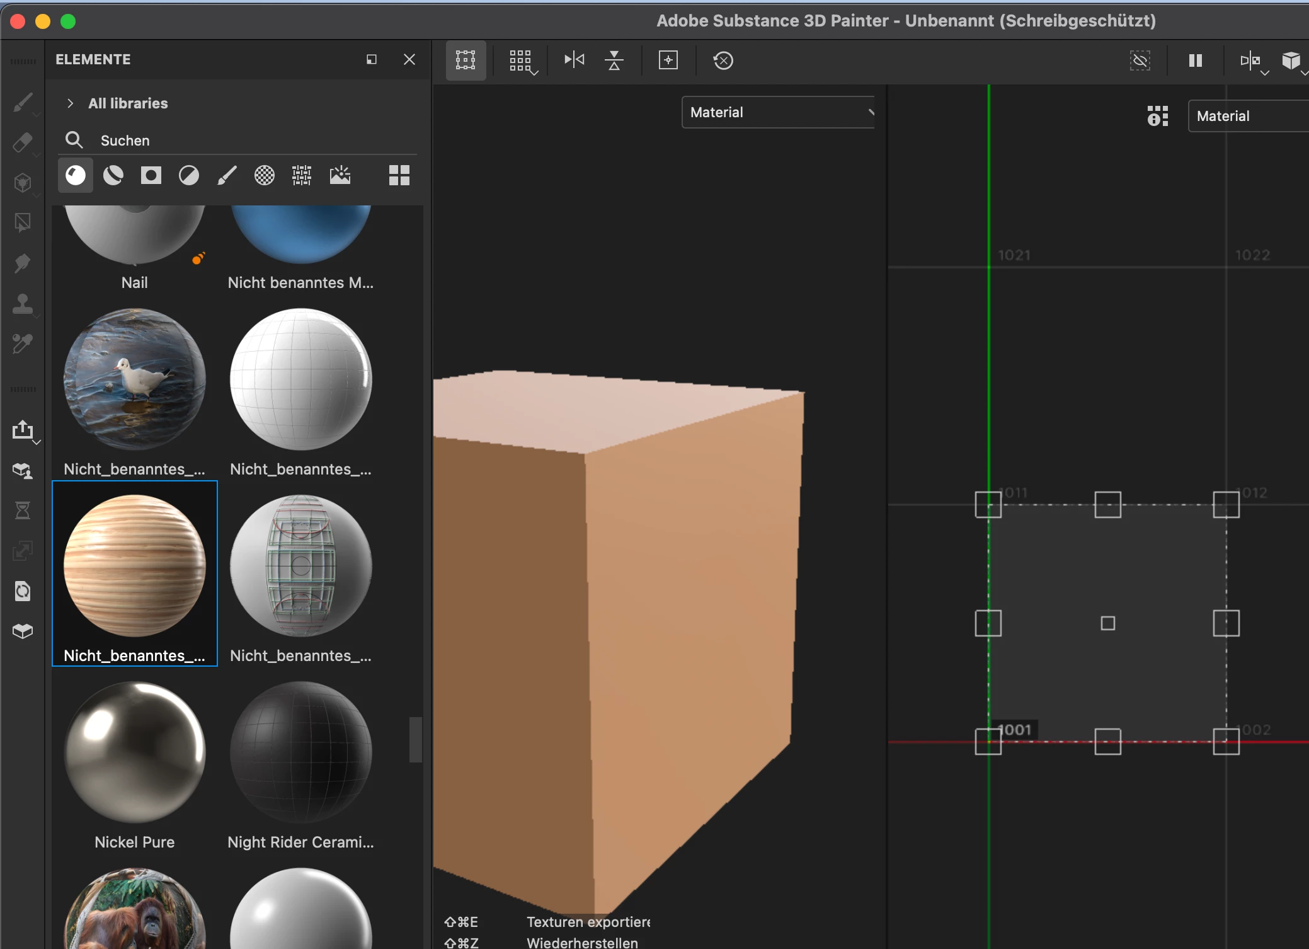The image size is (1309, 949).
Task: Open the export textures sidebar icon
Action: click(x=23, y=430)
